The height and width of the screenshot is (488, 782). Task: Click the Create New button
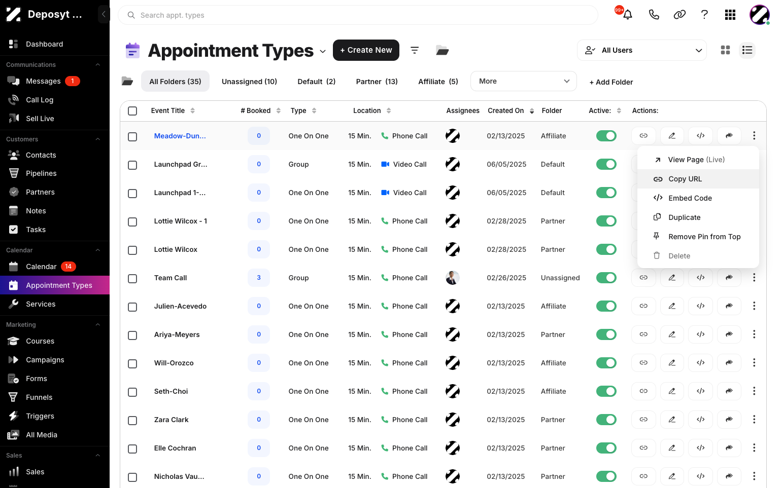(x=366, y=50)
